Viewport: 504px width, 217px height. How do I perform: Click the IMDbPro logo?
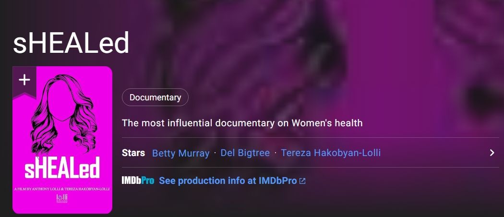[138, 181]
